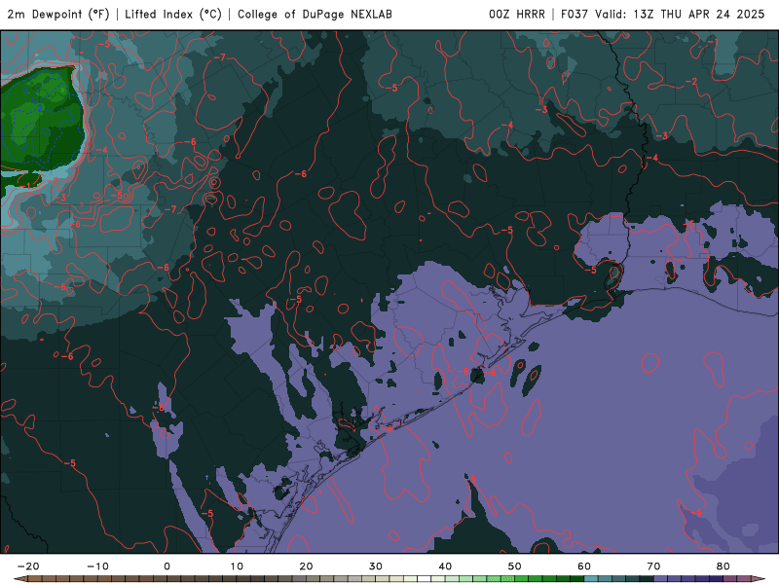
Task: Click the 60 tick label on the color bar
Action: (x=584, y=566)
